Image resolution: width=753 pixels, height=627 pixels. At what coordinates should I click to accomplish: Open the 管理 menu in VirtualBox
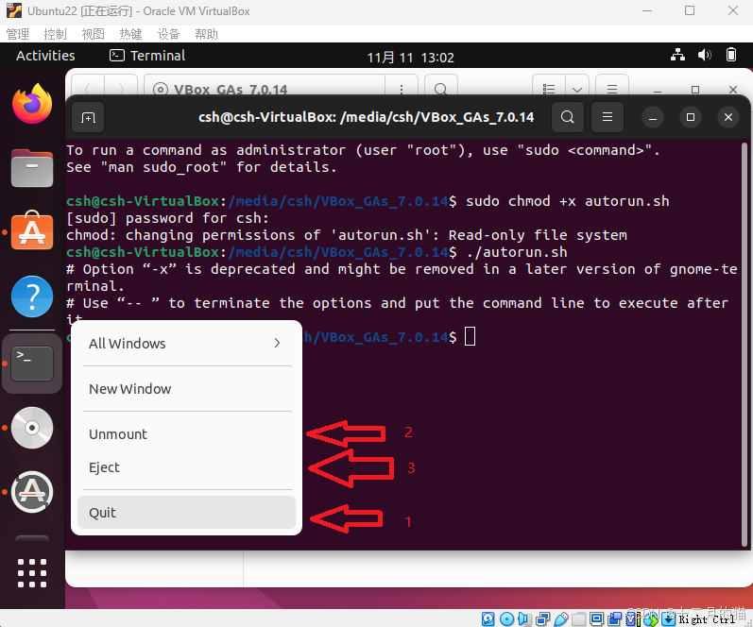click(17, 34)
